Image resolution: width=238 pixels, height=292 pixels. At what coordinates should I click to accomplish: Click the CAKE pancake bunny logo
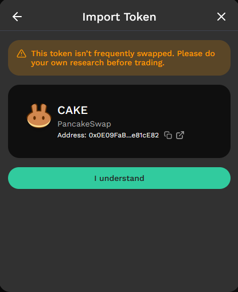click(39, 116)
